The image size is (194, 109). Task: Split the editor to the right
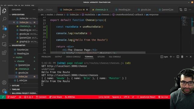(x=186, y=10)
